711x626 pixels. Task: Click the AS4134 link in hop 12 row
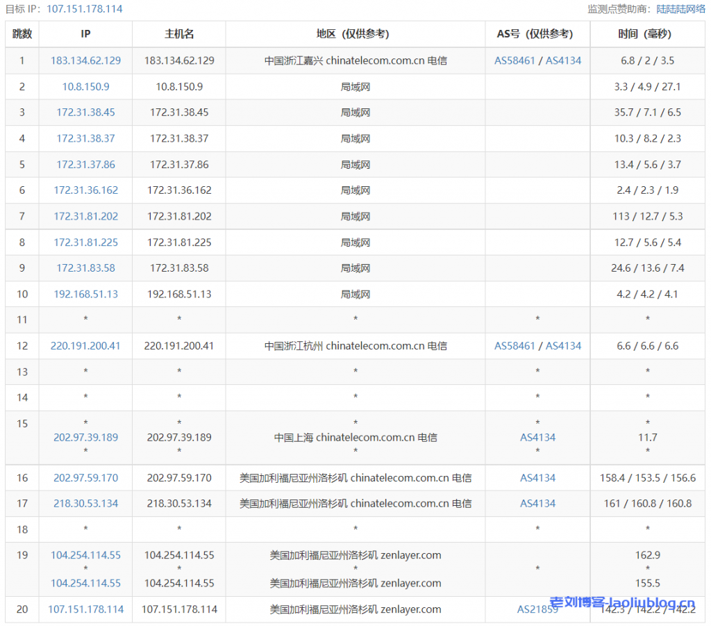pos(563,345)
